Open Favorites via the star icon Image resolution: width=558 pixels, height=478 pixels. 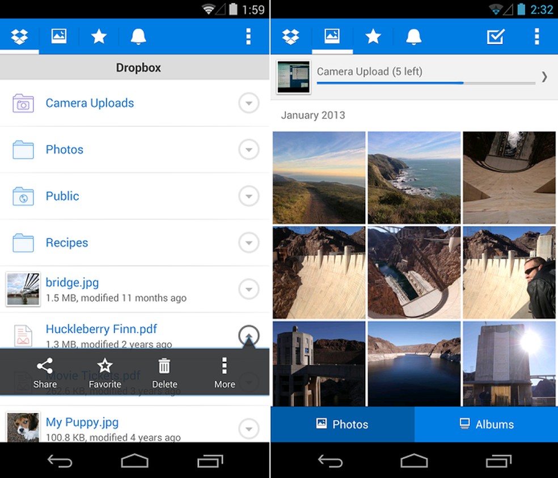tap(373, 36)
